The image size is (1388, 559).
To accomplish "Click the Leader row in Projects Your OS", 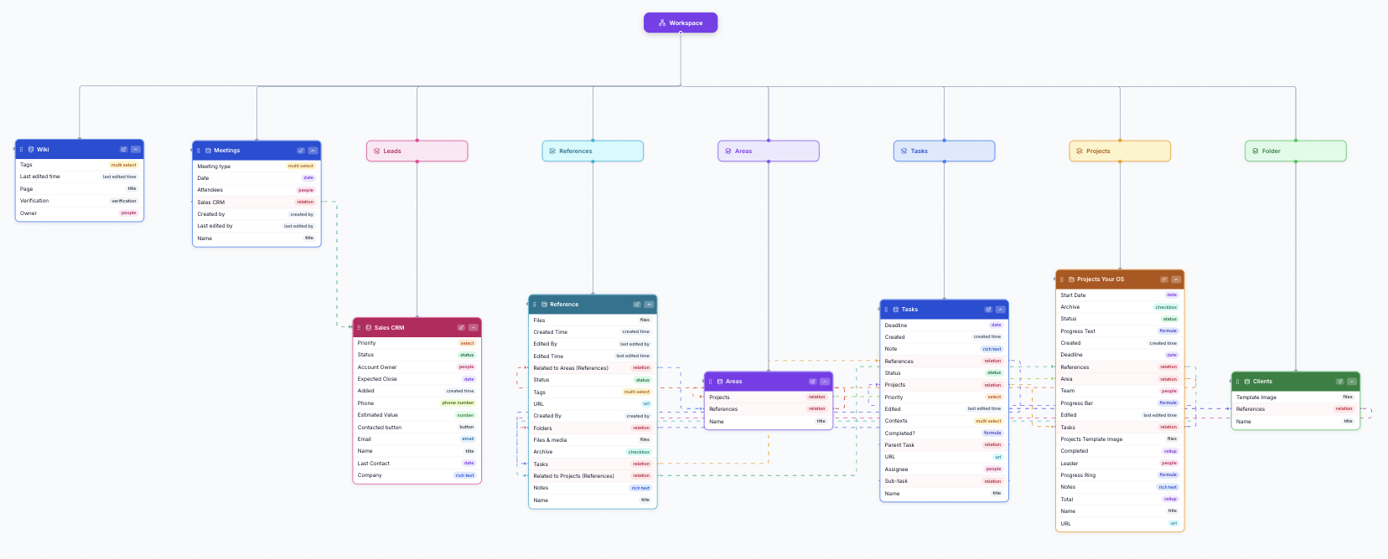I will pos(1120,464).
